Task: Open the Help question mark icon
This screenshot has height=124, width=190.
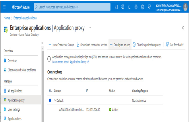Action: click(x=142, y=7)
